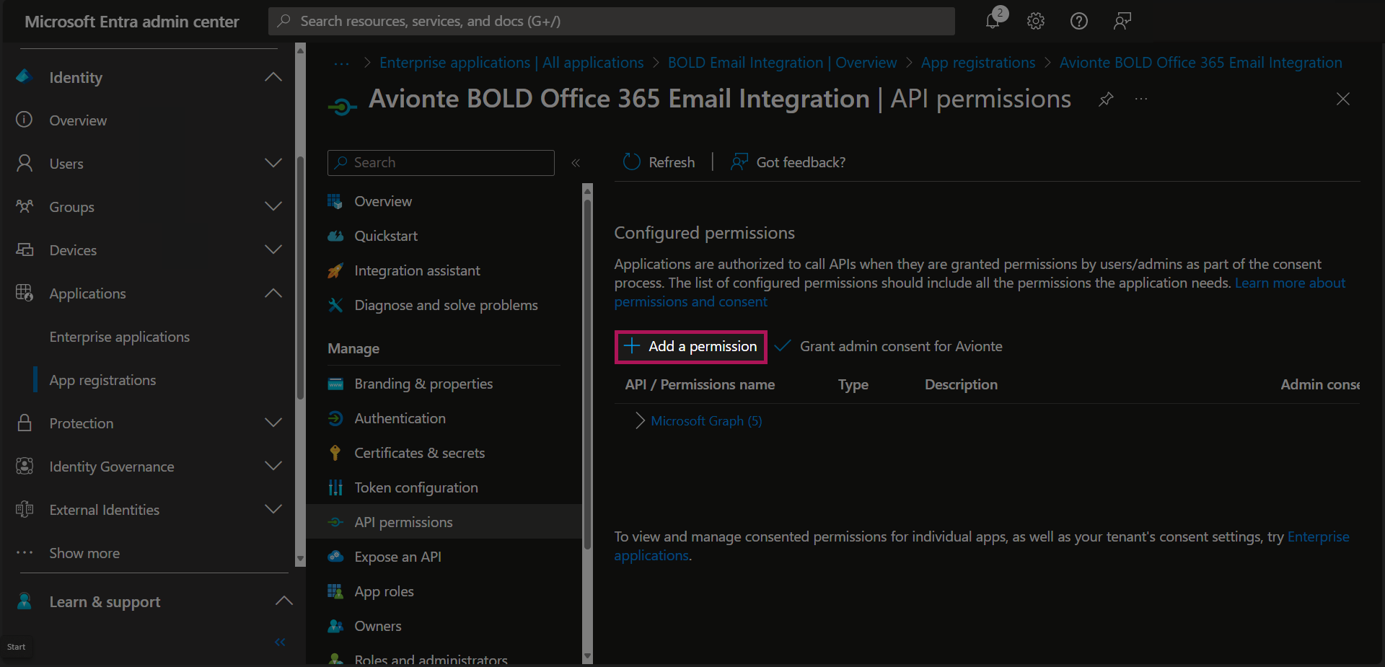The width and height of the screenshot is (1385, 667).
Task: Click the feedback person icon in header
Action: pos(1122,21)
